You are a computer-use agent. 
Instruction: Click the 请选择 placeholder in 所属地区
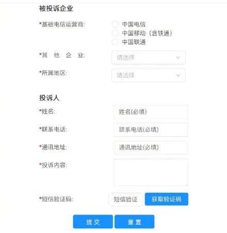click(125, 75)
